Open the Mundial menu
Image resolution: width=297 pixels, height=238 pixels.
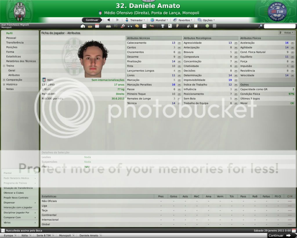(159, 20)
